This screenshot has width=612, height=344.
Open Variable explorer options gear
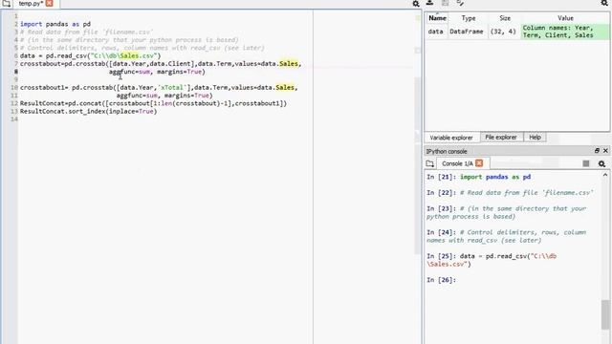[604, 3]
